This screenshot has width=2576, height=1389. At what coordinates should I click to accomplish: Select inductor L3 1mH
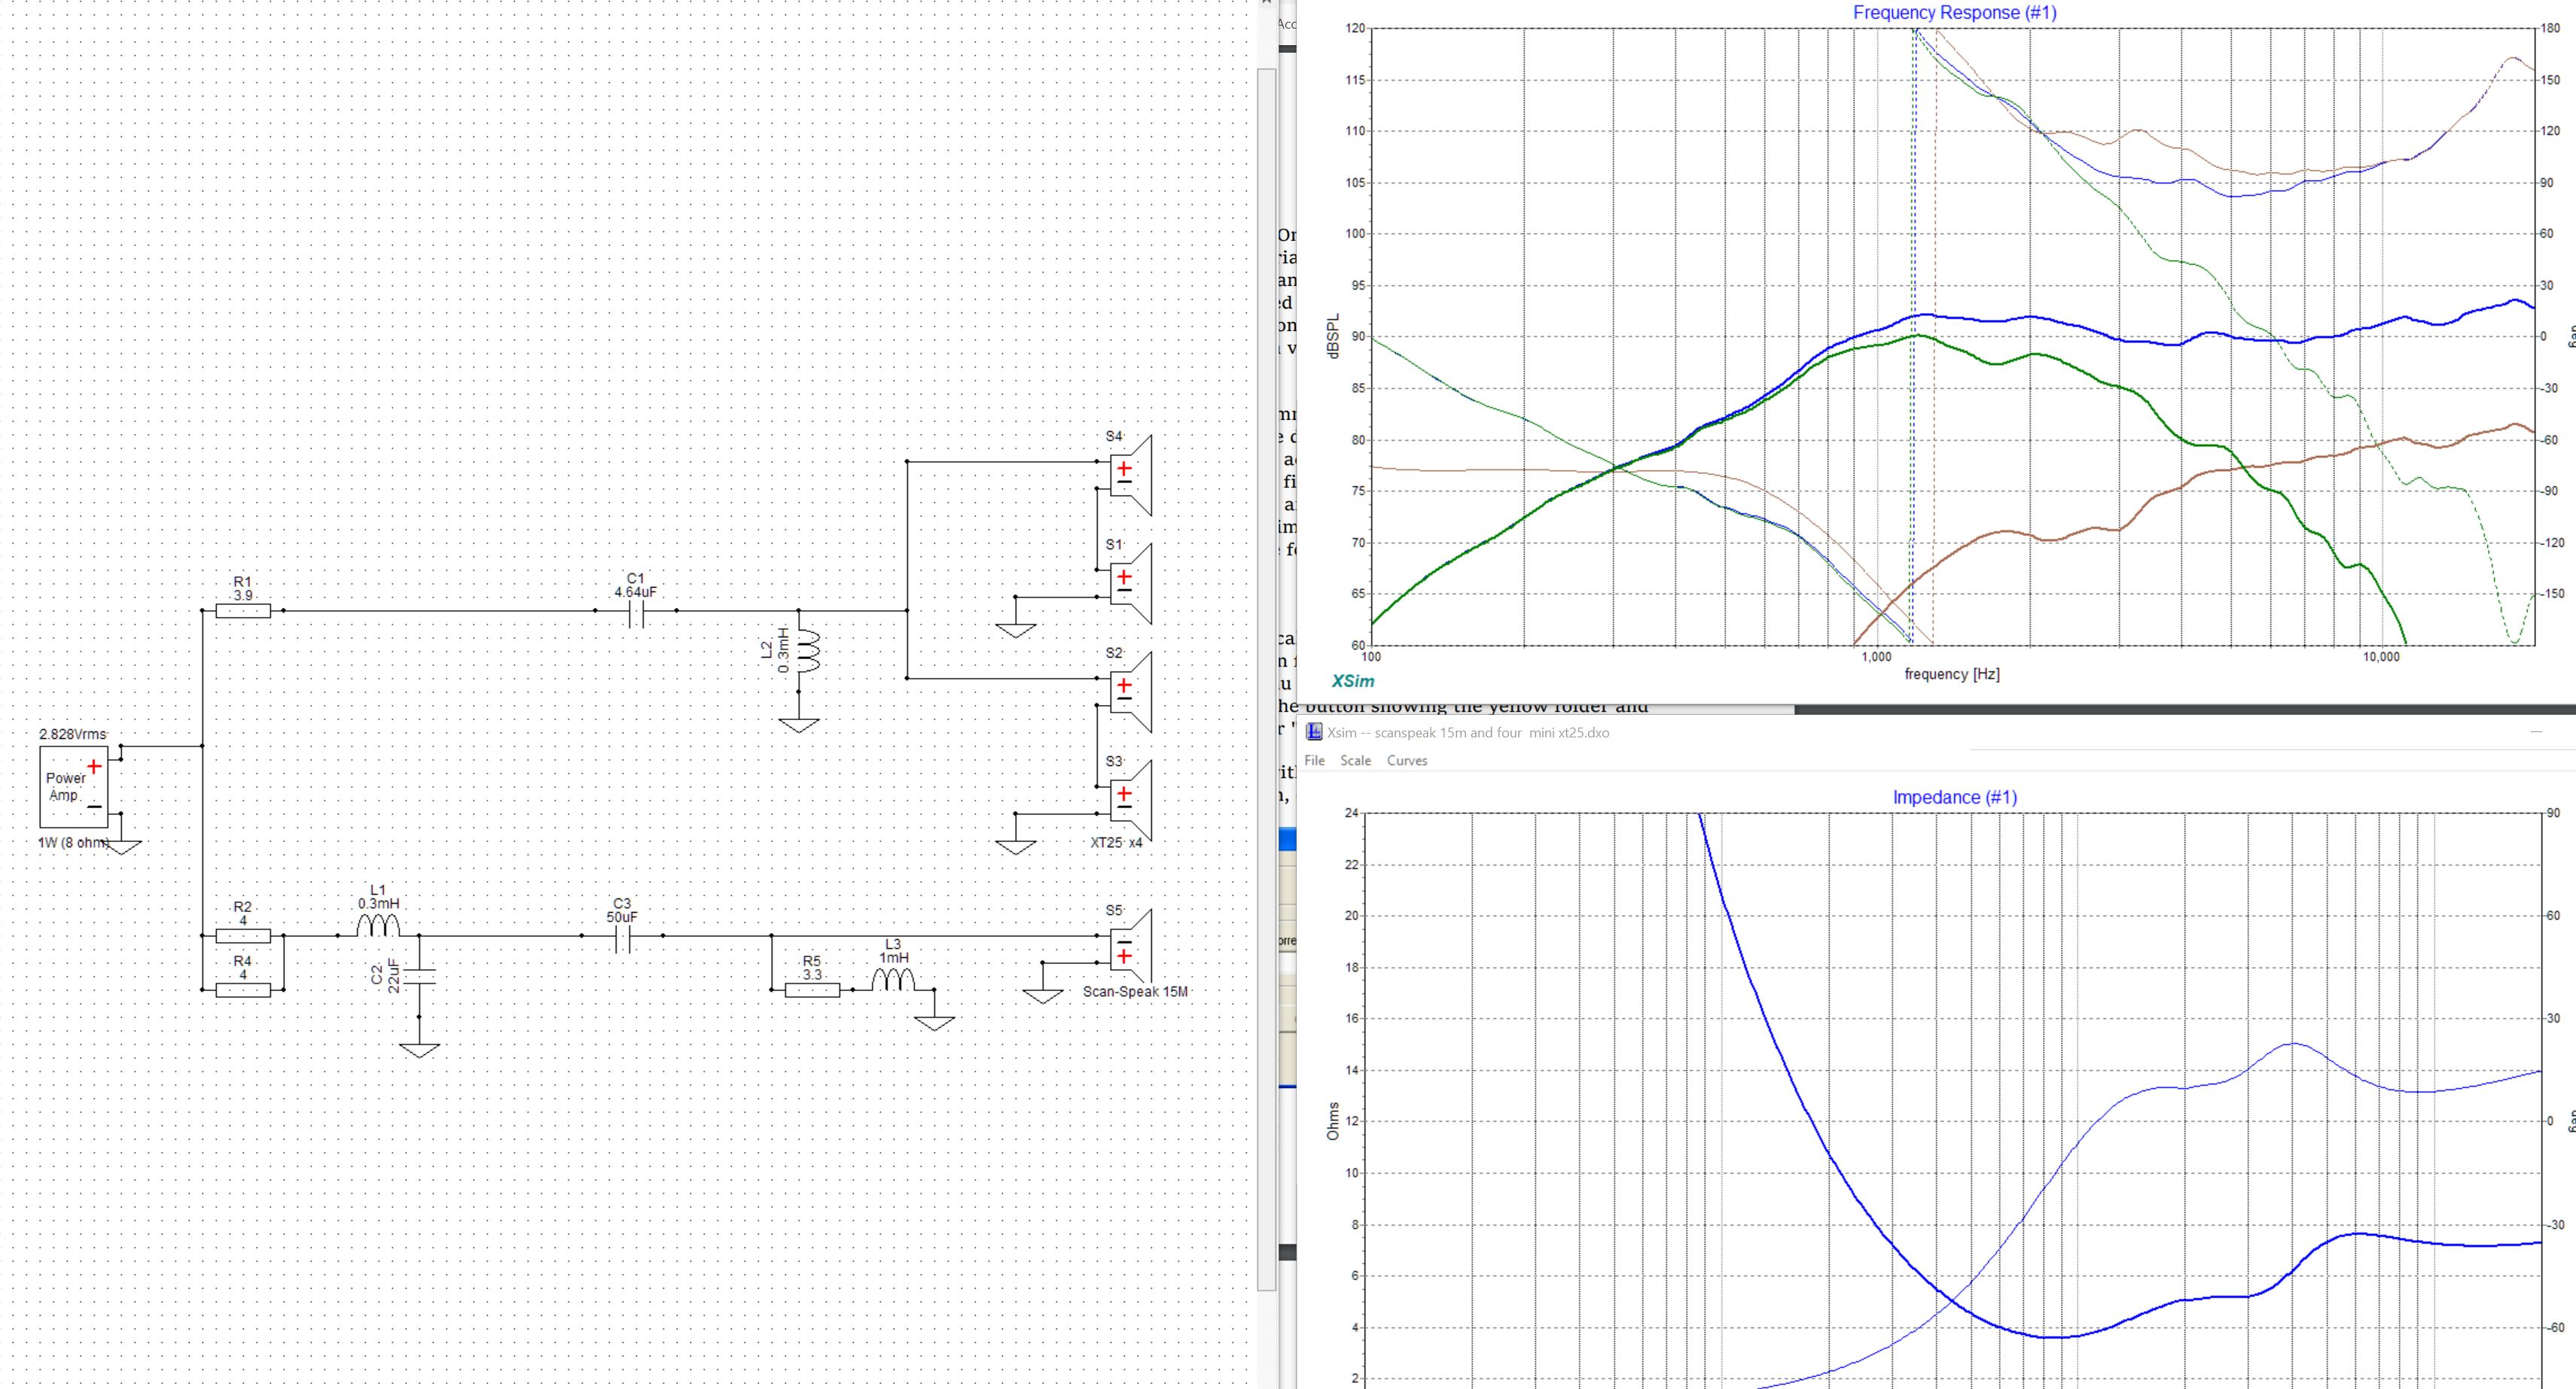click(893, 980)
